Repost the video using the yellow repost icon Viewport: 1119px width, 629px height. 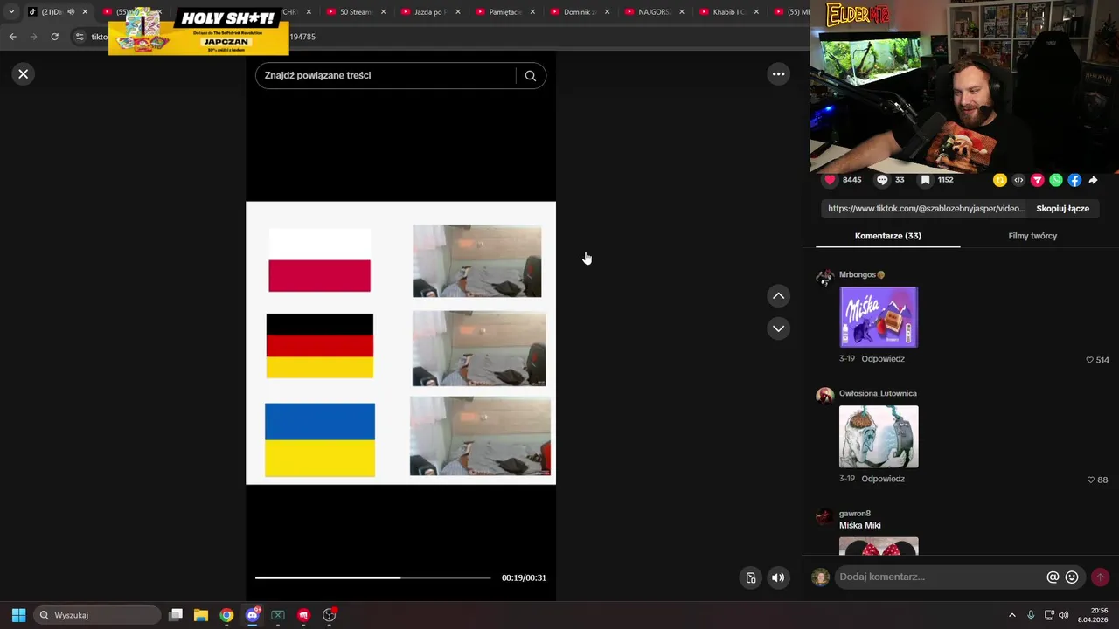[x=1000, y=180]
